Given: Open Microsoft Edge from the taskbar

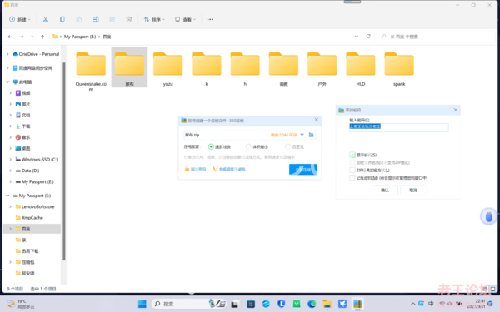Looking at the screenshot, I should pyautogui.click(x=312, y=304).
